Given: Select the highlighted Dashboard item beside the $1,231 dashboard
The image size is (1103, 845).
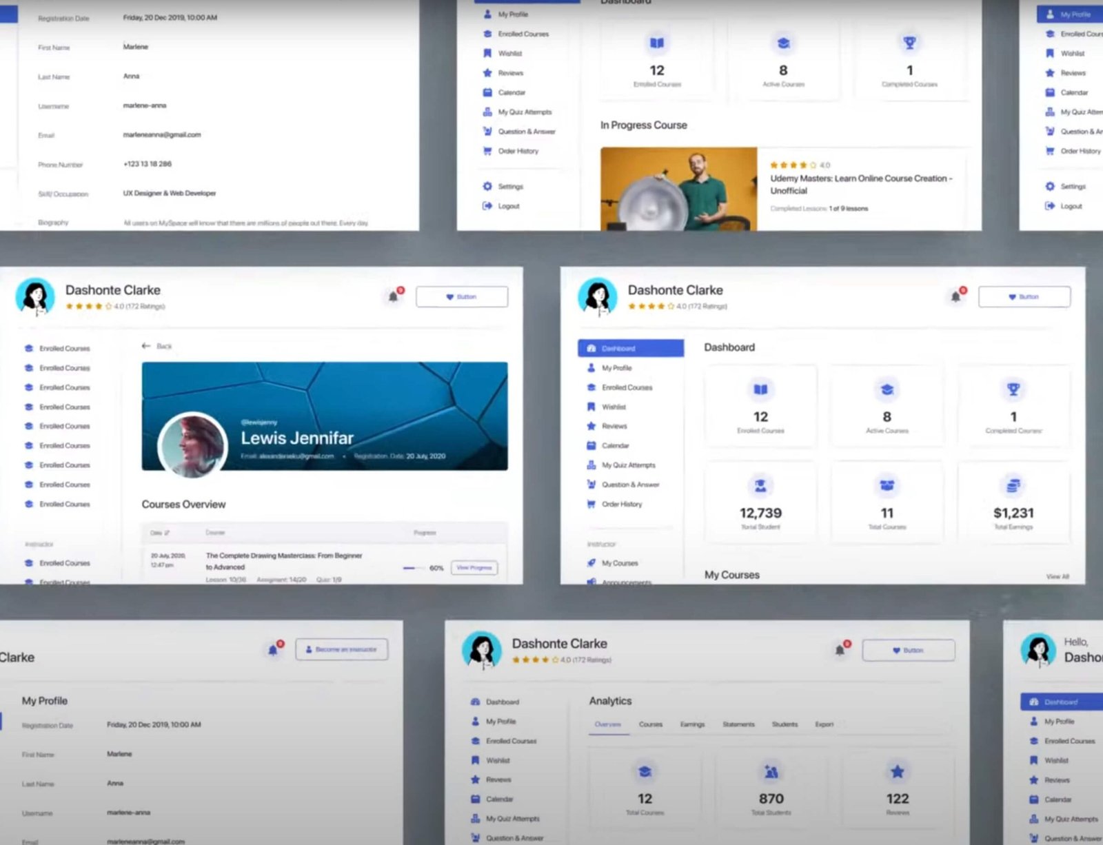Looking at the screenshot, I should (x=631, y=348).
